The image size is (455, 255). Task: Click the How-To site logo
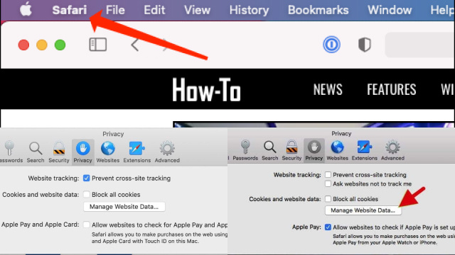pyautogui.click(x=206, y=90)
